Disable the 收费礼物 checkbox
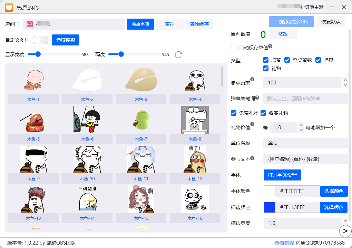 coord(264,113)
